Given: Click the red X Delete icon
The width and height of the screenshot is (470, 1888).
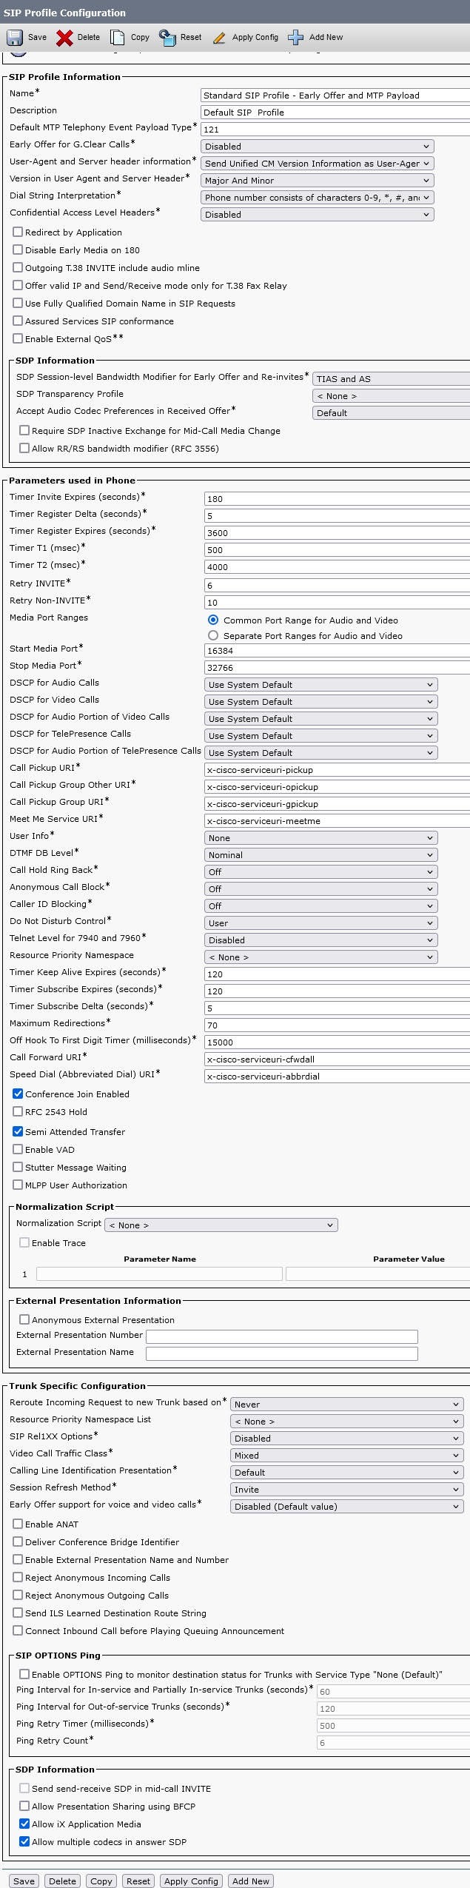Looking at the screenshot, I should pyautogui.click(x=65, y=38).
